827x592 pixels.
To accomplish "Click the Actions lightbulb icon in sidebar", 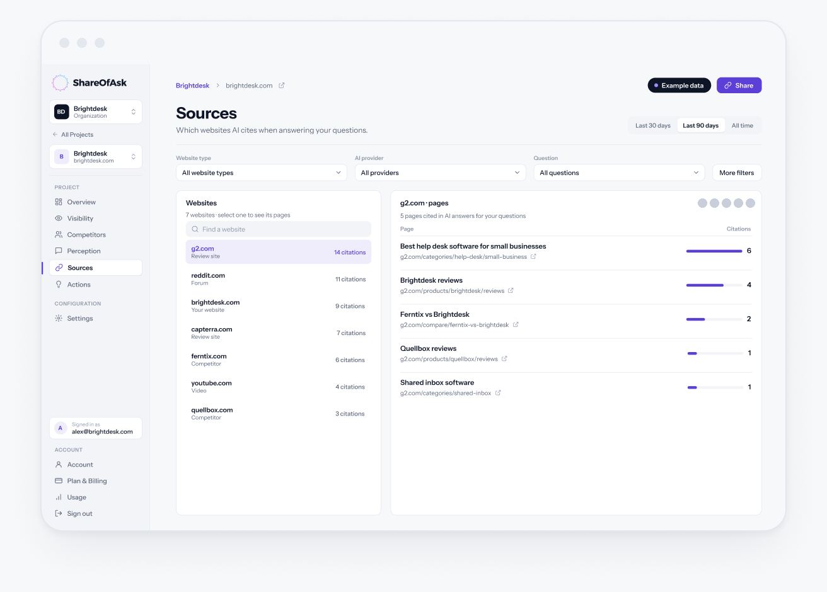I will pyautogui.click(x=59, y=285).
